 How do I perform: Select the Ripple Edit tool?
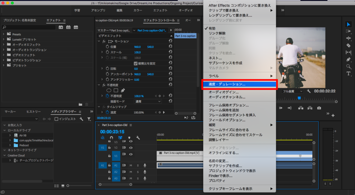coord(348,38)
